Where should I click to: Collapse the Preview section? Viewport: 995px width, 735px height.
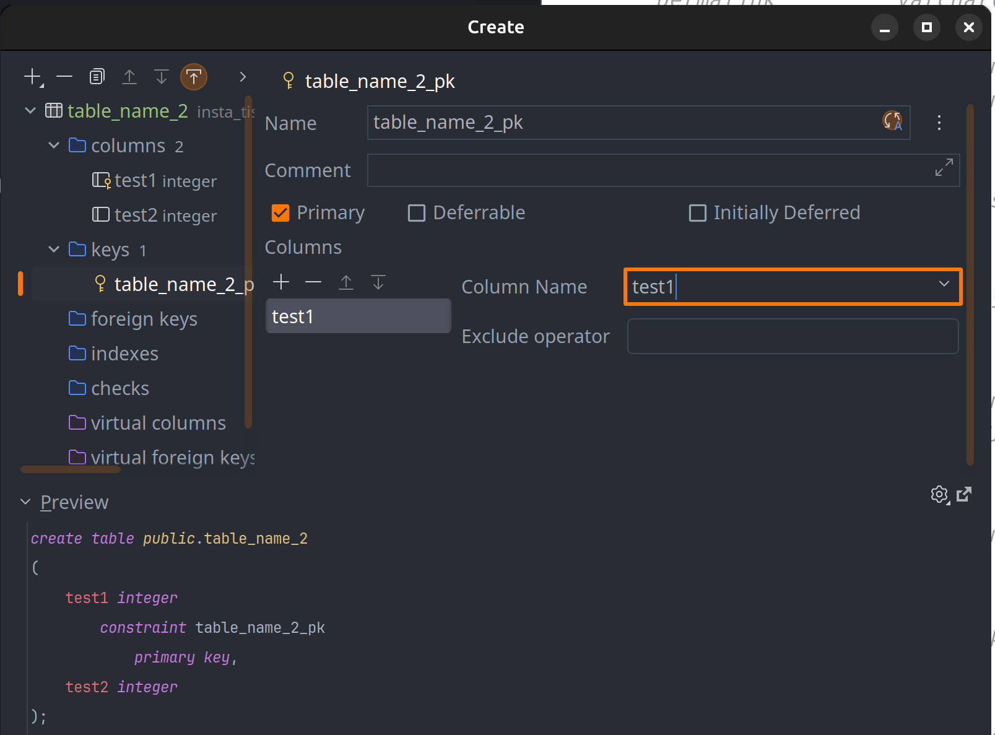pos(25,502)
